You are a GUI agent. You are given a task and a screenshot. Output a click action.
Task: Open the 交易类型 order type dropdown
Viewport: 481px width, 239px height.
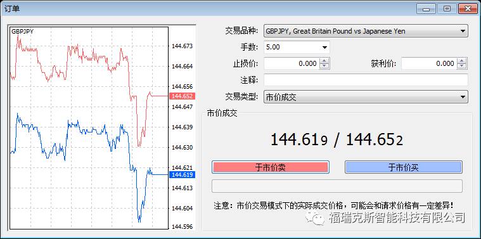366,97
